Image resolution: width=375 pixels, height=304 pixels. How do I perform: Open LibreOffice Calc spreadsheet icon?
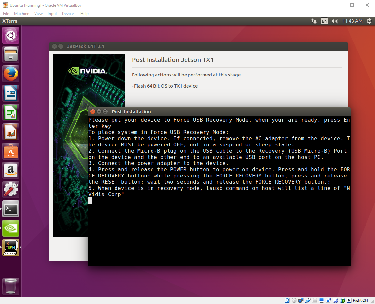click(x=11, y=112)
